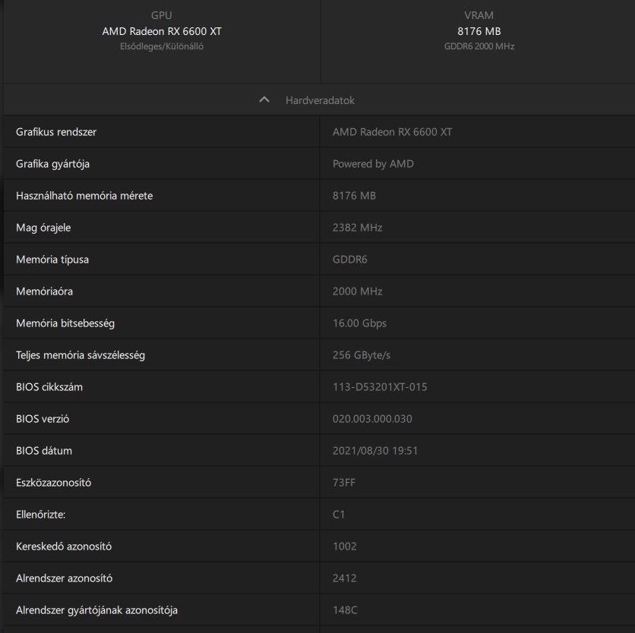Click the Memória típusa GDDR6 value
635x633 pixels.
click(x=350, y=260)
